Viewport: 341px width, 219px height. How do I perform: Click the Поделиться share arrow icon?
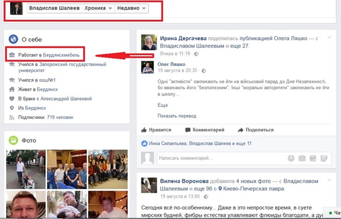[240, 130]
